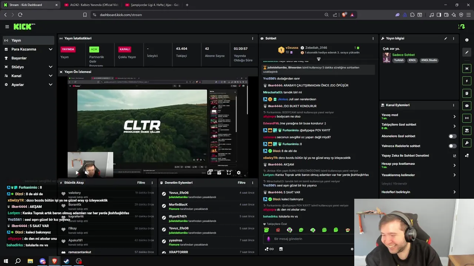
Task: Click the wrench icon in right rail
Action: 467,143
